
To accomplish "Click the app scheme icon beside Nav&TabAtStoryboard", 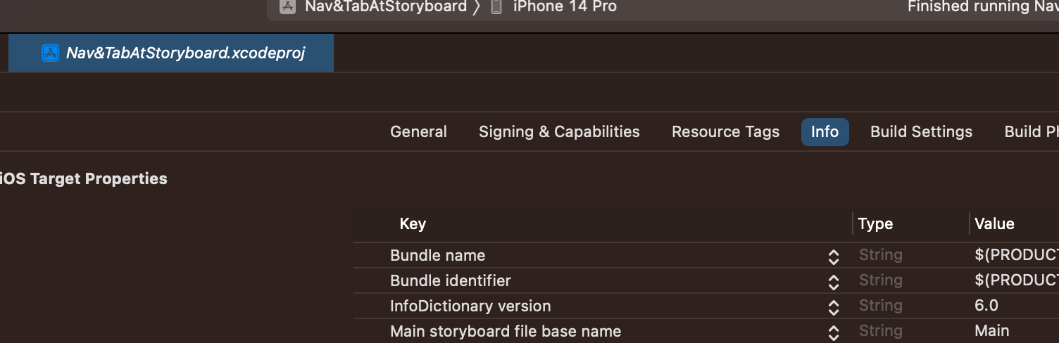I will [x=287, y=6].
